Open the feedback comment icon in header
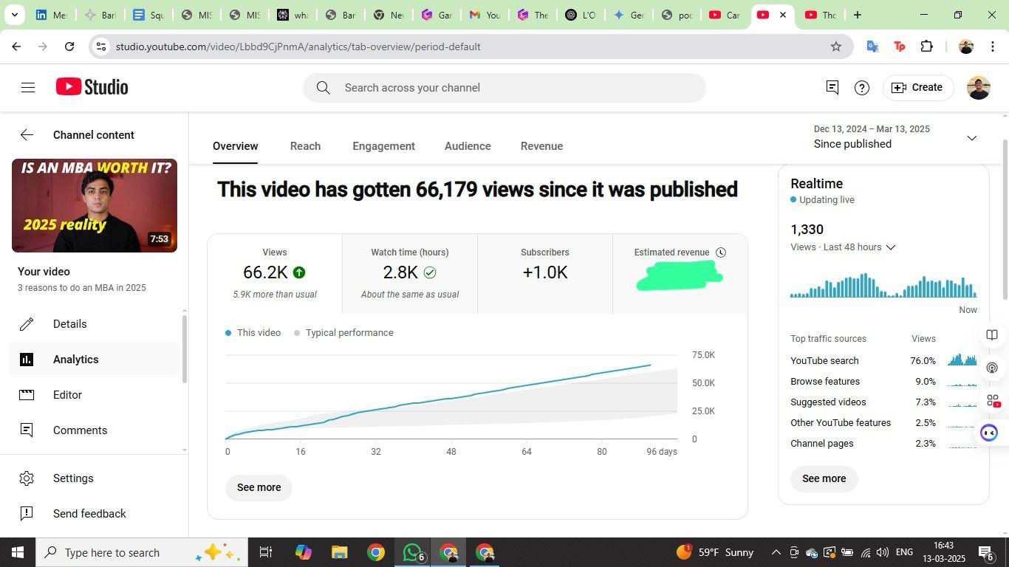 click(832, 88)
